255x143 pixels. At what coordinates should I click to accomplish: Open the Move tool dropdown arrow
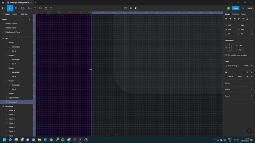point(12,8)
